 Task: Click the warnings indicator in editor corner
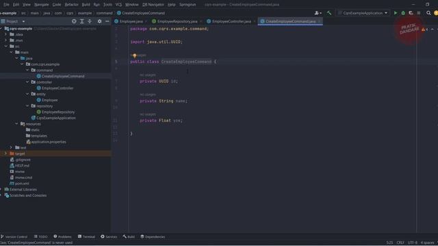(x=424, y=29)
